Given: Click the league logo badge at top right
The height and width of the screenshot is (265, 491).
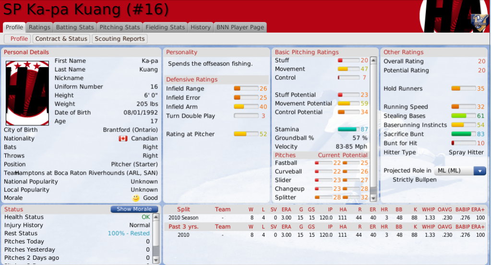Looking at the screenshot, I should point(478,21).
